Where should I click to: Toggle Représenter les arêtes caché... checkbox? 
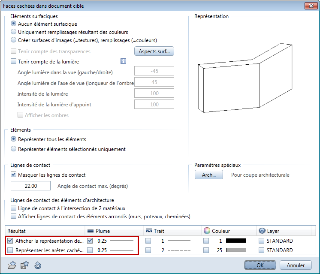click(x=10, y=250)
